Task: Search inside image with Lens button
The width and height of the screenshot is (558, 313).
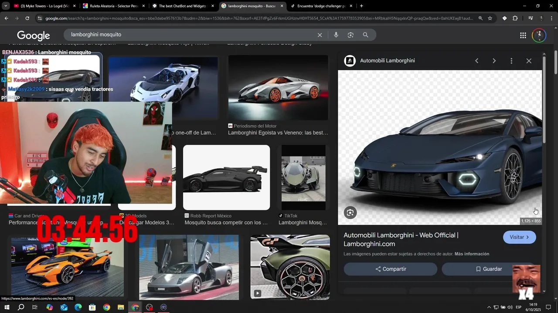Action: (350, 213)
